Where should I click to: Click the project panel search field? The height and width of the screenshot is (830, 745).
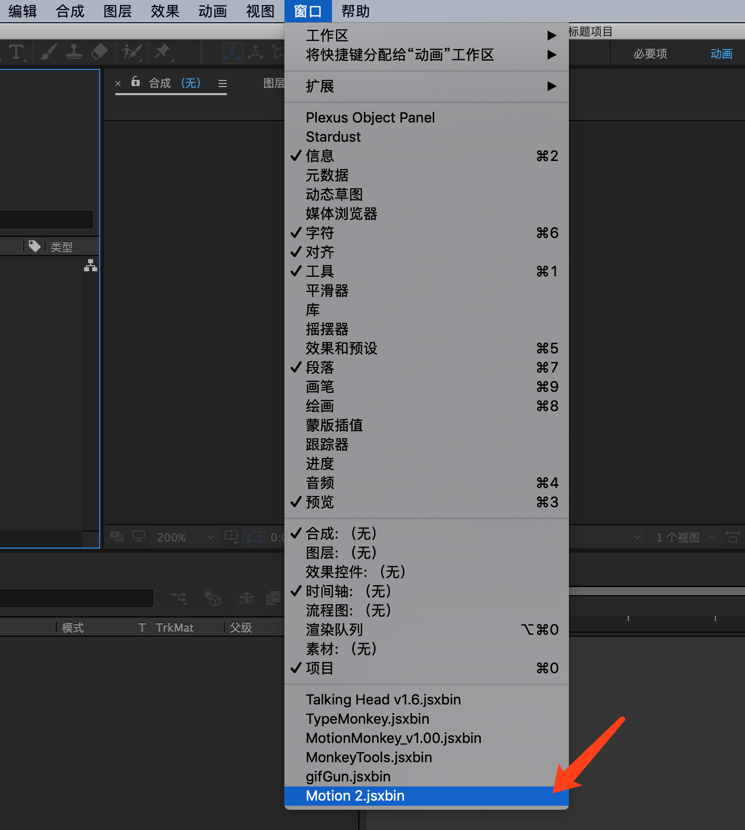pyautogui.click(x=46, y=220)
